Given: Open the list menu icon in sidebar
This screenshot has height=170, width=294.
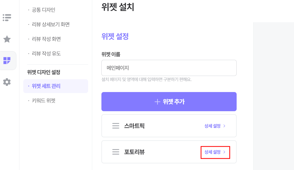Looking at the screenshot, I should pyautogui.click(x=7, y=18).
